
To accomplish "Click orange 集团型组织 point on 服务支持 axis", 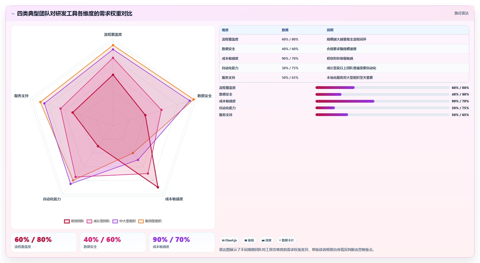I will pyautogui.click(x=40, y=102).
